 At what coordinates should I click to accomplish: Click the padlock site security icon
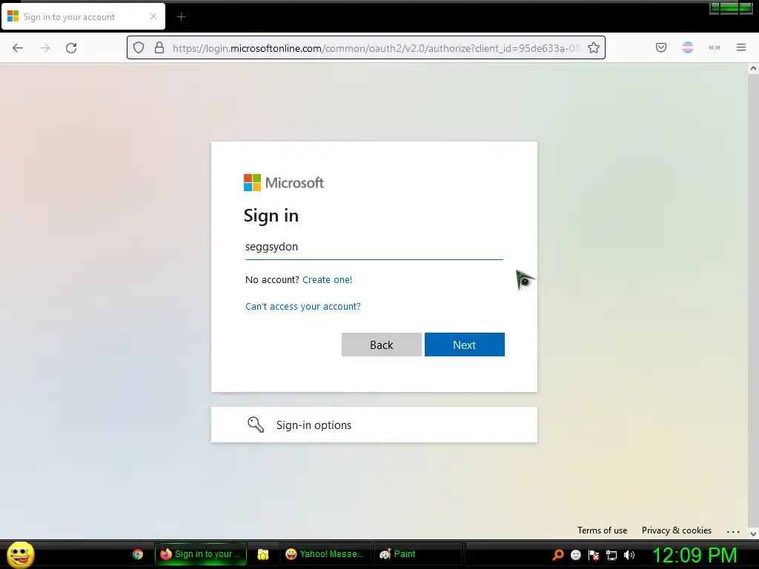click(x=159, y=48)
